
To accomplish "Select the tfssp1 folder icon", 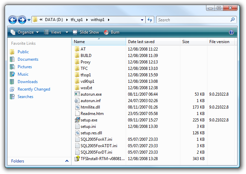I will [x=77, y=75].
